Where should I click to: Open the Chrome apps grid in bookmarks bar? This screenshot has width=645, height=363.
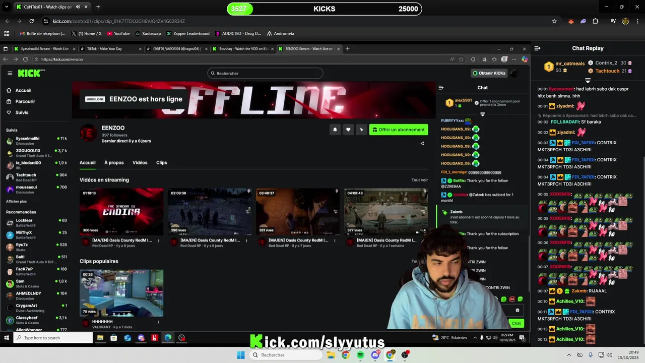tap(7, 34)
